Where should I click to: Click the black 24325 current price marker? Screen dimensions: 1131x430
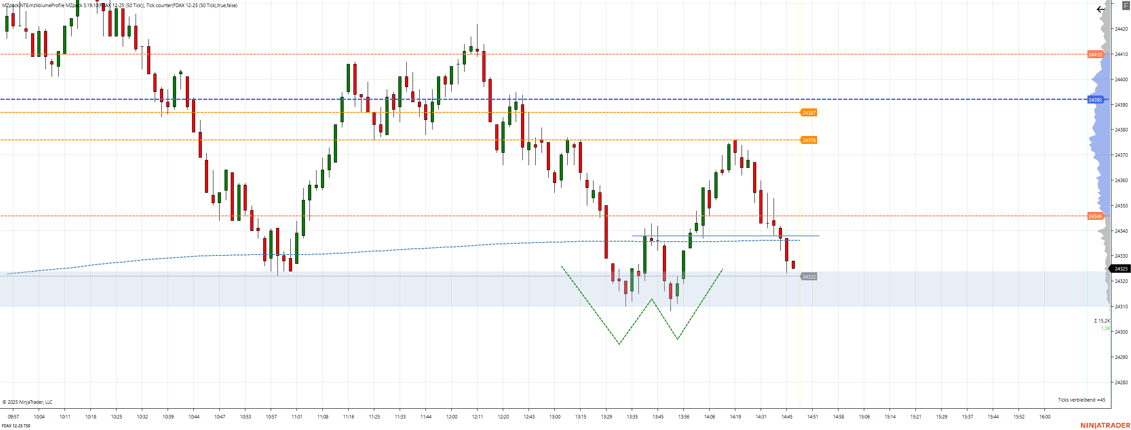point(1120,269)
